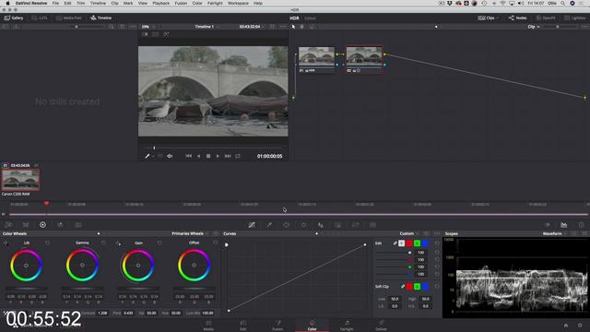The image size is (590, 332).
Task: Jump to last frame in viewer transport
Action: [228, 156]
